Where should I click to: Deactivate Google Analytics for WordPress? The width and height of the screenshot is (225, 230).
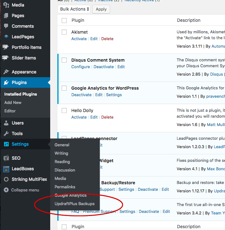tap(82, 95)
